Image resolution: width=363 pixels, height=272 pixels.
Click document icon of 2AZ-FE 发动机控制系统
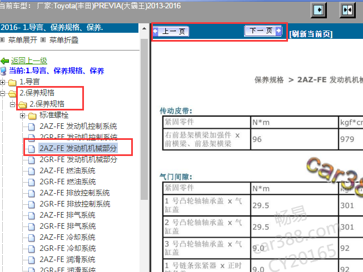pyautogui.click(x=32, y=127)
